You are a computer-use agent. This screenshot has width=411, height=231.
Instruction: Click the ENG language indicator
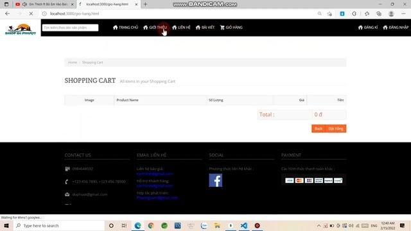coord(374,225)
